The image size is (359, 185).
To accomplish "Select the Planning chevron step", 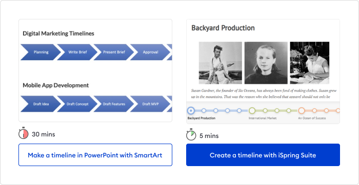I will [x=41, y=52].
